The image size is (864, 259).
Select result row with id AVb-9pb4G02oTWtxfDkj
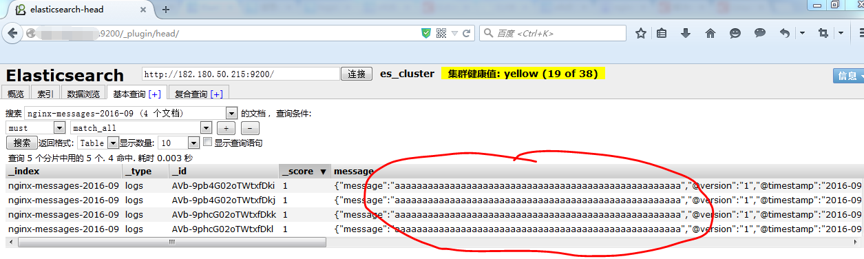pyautogui.click(x=434, y=200)
